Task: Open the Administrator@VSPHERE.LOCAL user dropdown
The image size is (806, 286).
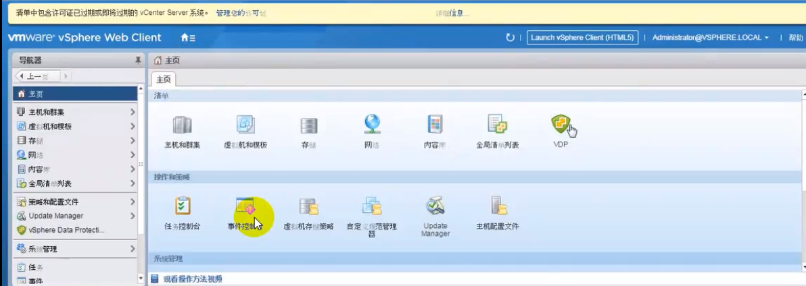Action: (x=711, y=37)
